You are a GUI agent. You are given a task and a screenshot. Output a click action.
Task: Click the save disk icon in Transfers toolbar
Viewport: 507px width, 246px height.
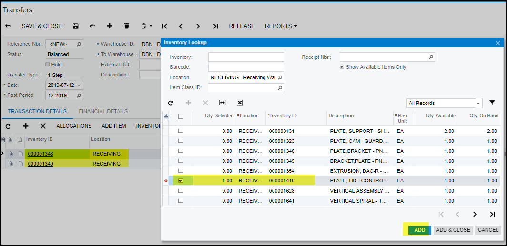pos(76,26)
